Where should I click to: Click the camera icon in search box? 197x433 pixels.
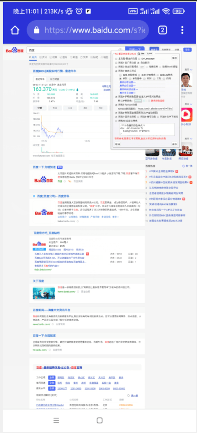121,50
